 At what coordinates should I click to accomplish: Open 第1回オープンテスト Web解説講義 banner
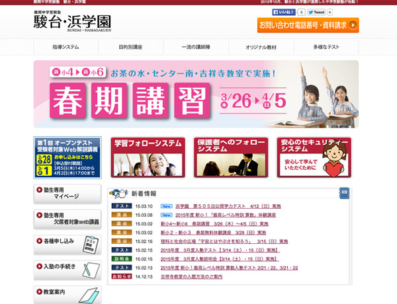(x=67, y=157)
